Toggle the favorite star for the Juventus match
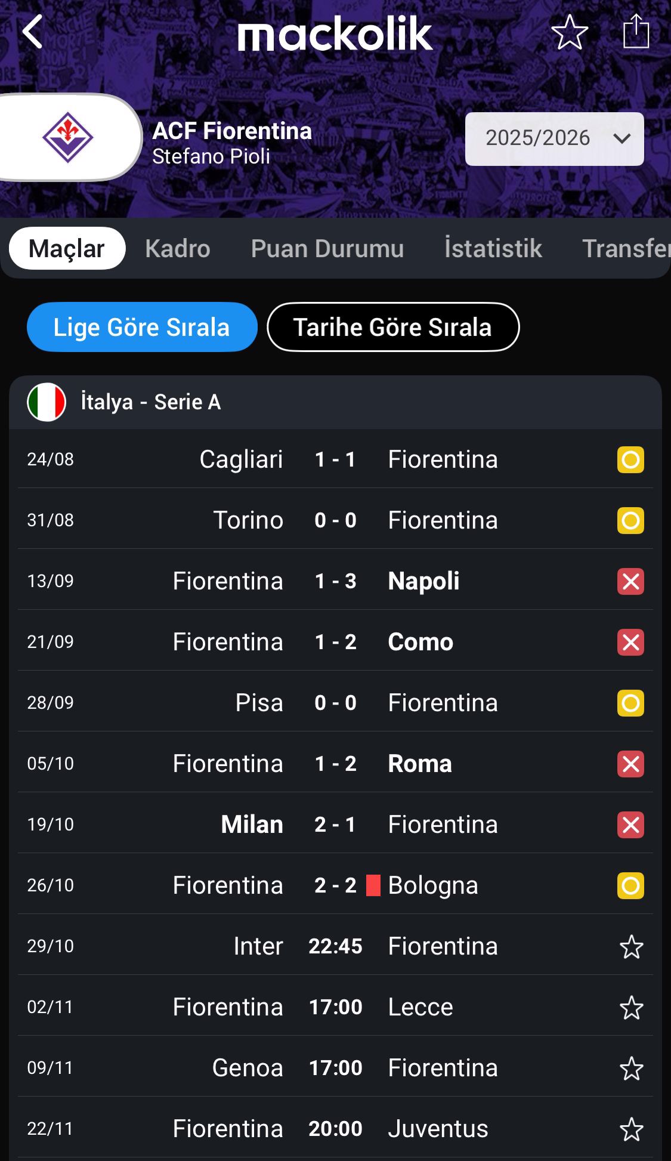This screenshot has width=671, height=1161. coord(631,1129)
